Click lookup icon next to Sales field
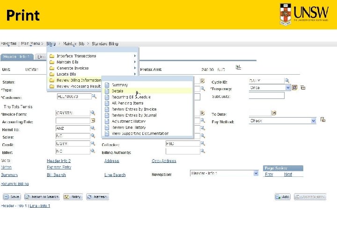Image resolution: width=337 pixels, height=252 pixels. 93,136
